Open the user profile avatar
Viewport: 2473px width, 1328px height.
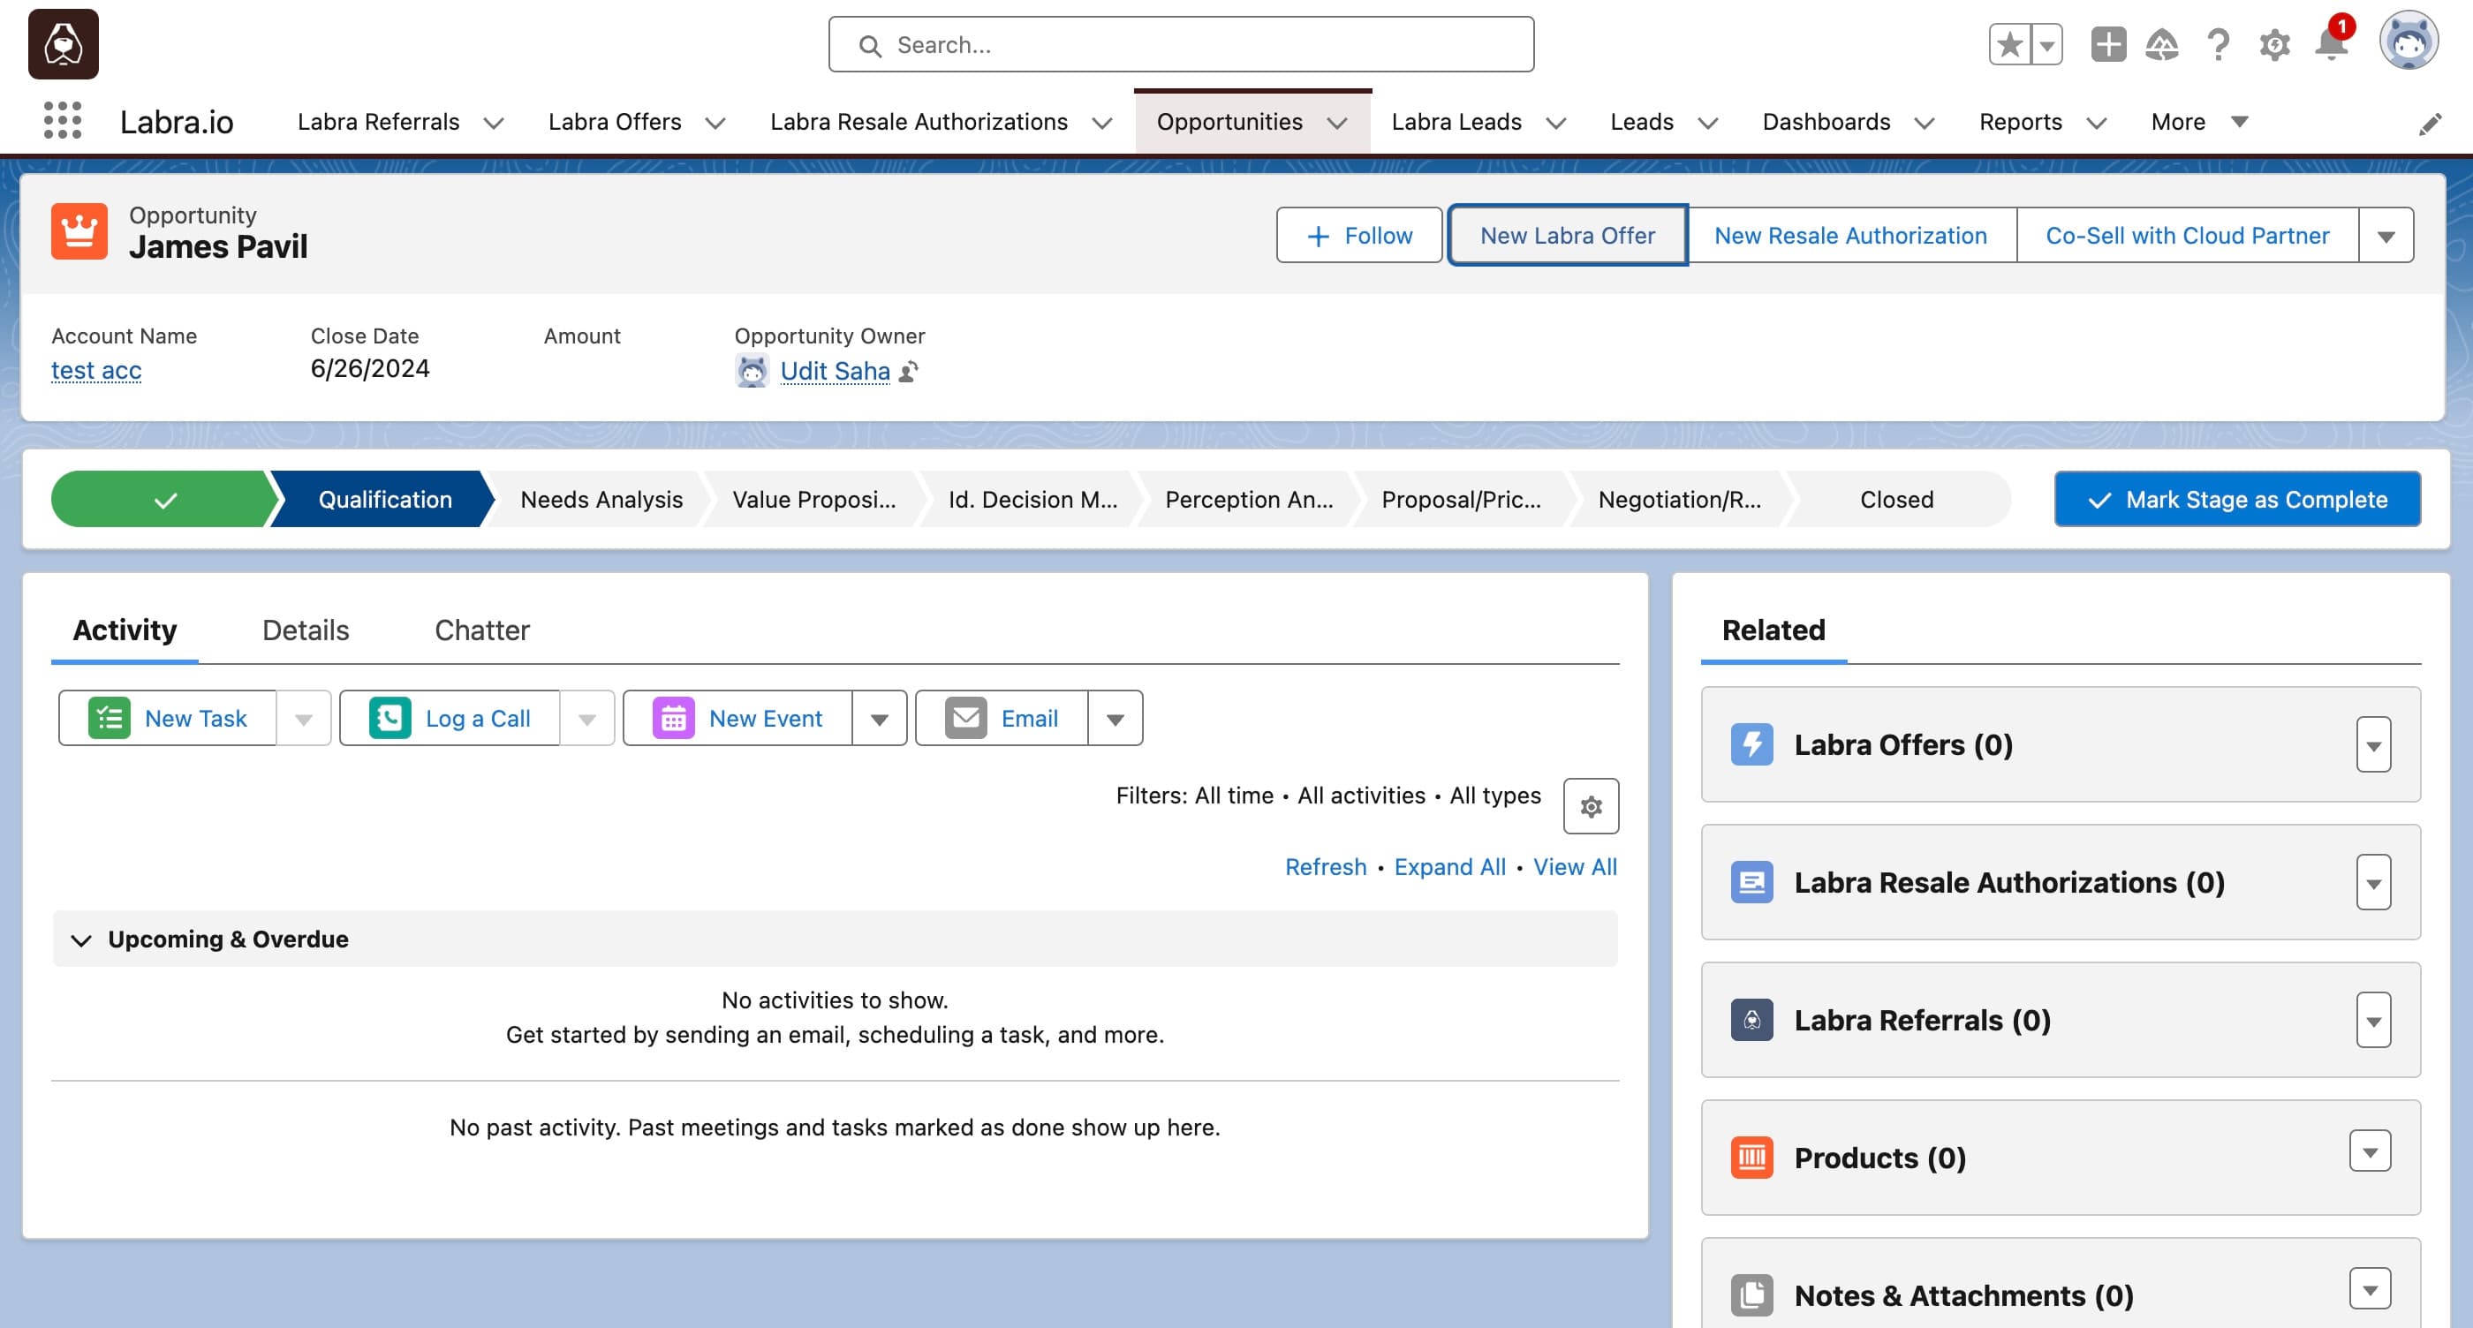click(x=2408, y=41)
